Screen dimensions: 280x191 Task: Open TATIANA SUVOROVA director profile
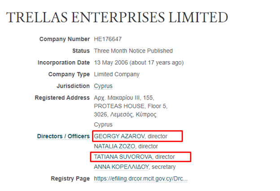123,157
